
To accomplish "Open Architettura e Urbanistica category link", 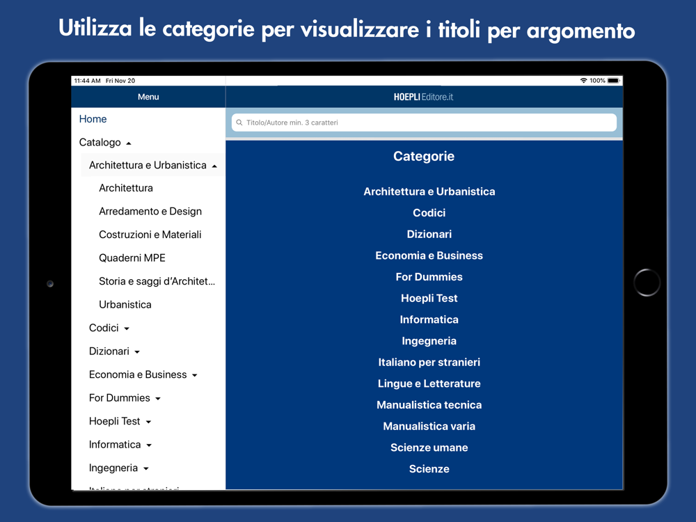I will (429, 191).
